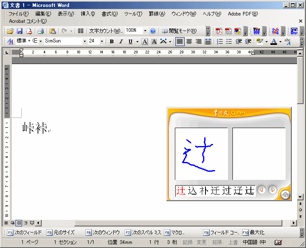
Task: Open Word Help with the question-mark icon
Action: pos(153,31)
